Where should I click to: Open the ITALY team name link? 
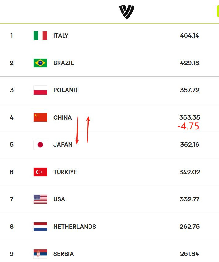[x=61, y=35]
